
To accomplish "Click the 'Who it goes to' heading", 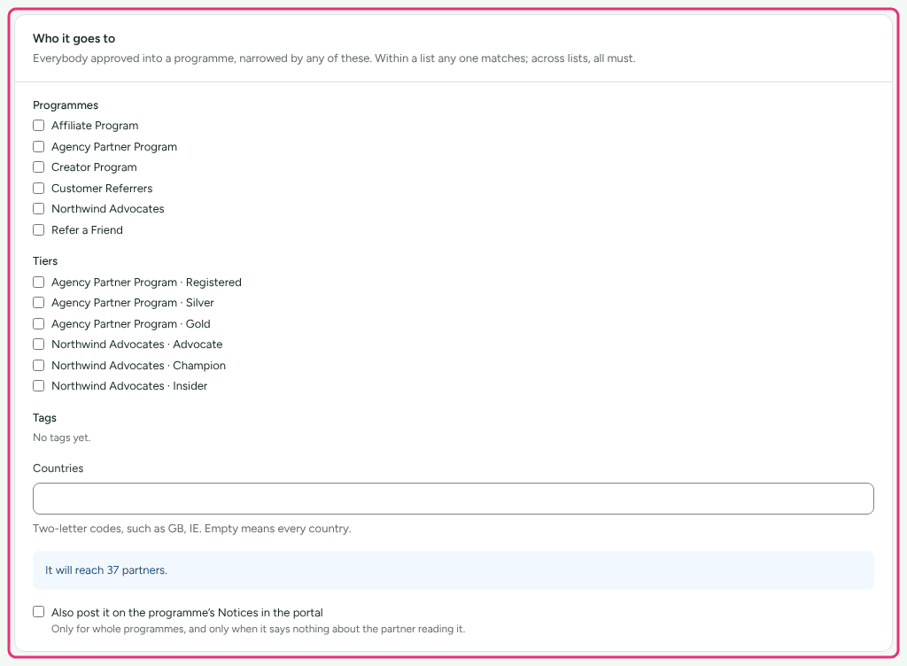I will [x=74, y=39].
